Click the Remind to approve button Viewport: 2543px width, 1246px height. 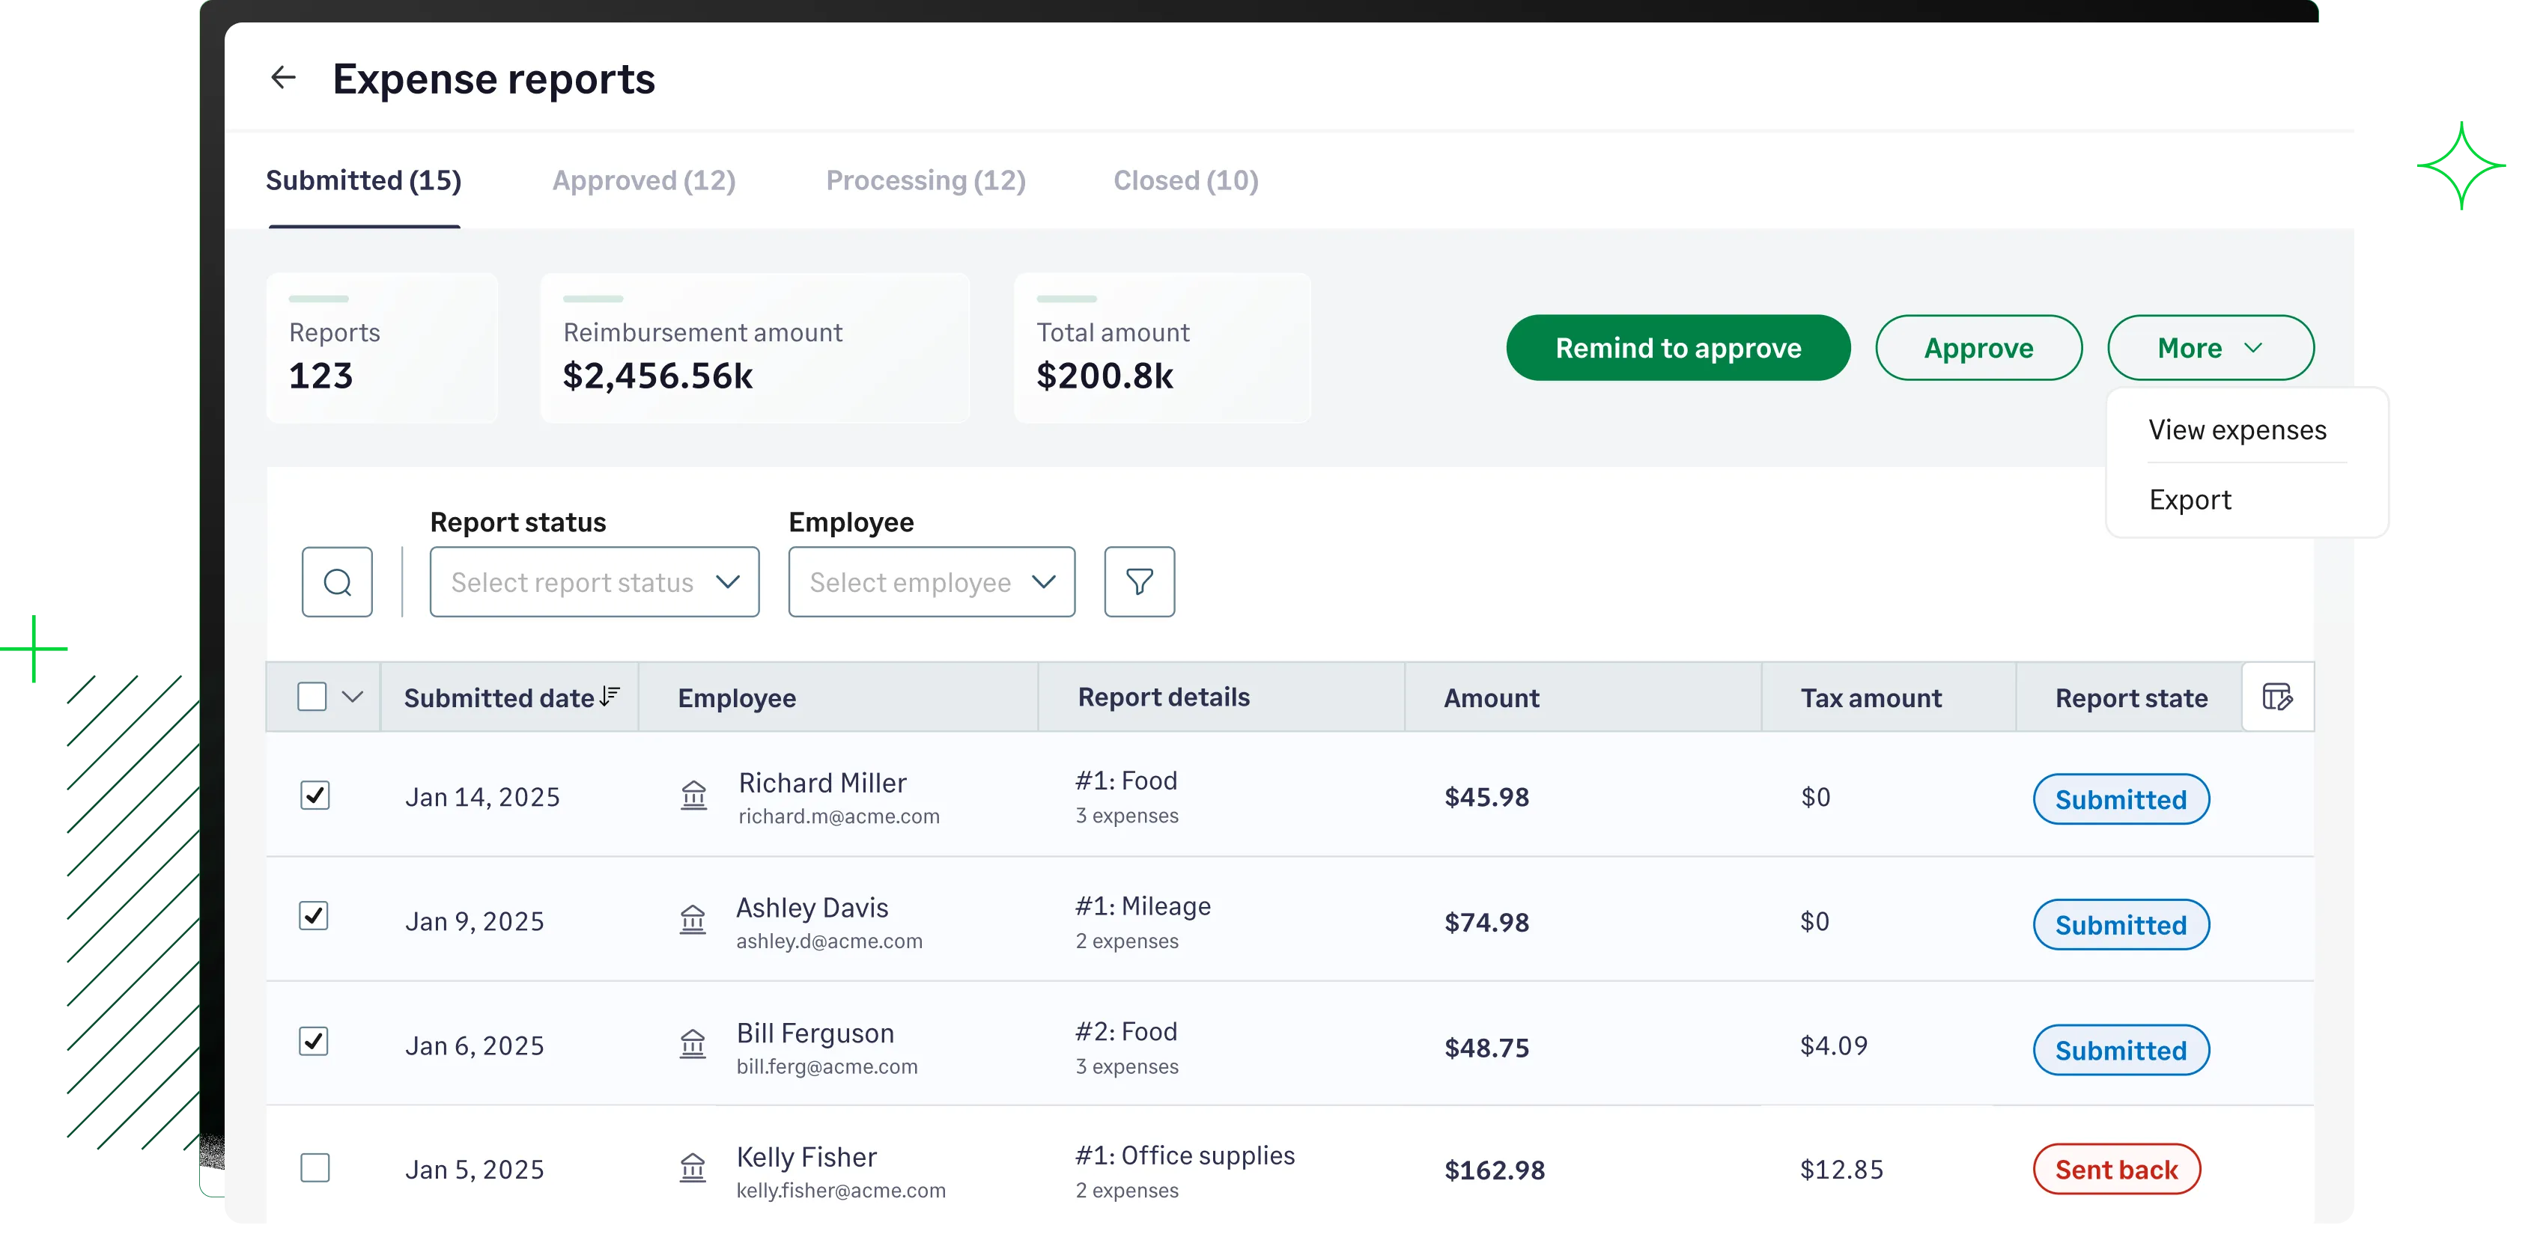1677,347
